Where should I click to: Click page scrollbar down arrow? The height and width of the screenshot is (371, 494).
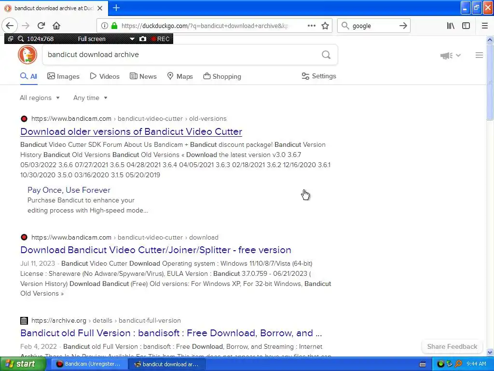[x=490, y=352]
